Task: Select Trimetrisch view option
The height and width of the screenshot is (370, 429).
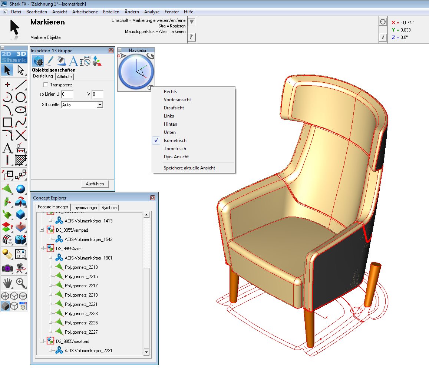Action: (175, 149)
